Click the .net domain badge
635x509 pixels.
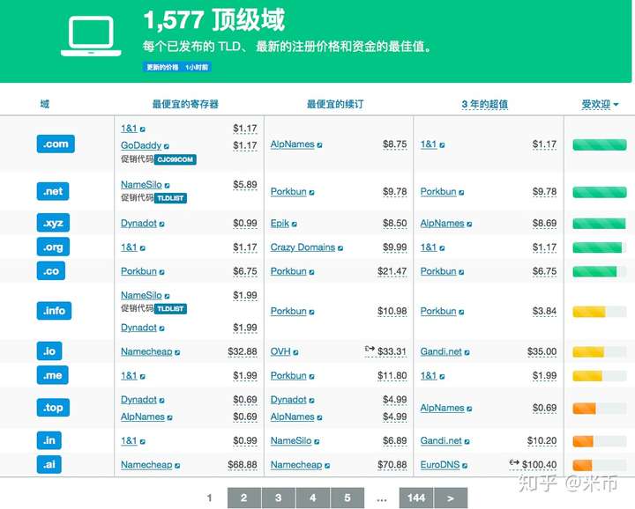coord(53,191)
